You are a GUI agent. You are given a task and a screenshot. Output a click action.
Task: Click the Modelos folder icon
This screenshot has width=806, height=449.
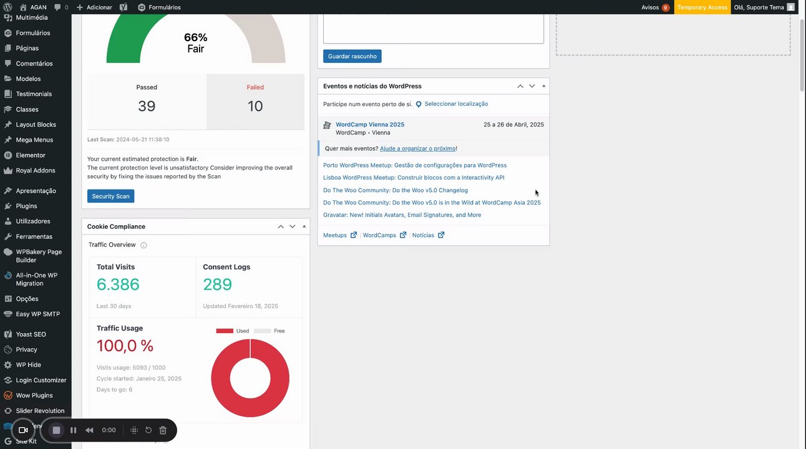pos(7,79)
